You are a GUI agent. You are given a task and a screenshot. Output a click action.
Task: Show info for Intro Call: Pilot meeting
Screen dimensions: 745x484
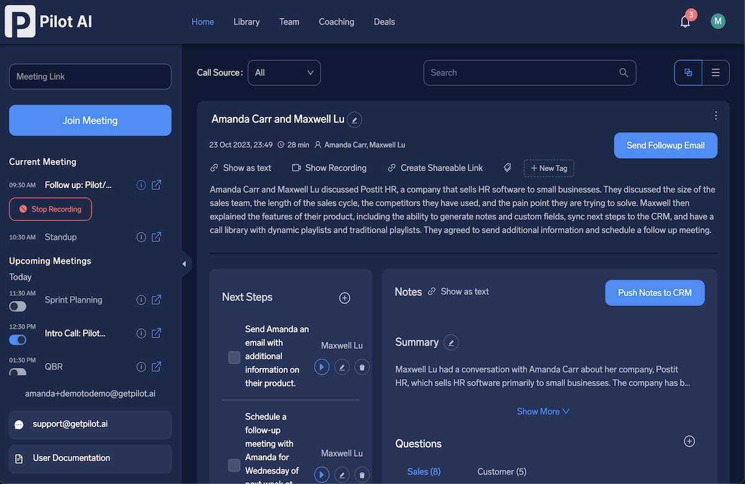pos(141,333)
